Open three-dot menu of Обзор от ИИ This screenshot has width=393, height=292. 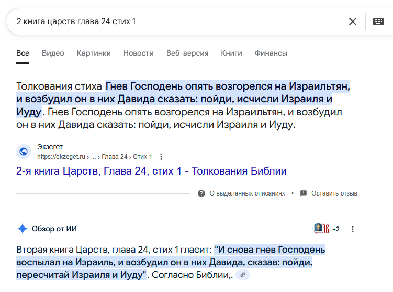click(x=352, y=229)
